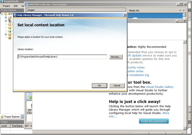Select the Images header in DAEMON Tools
This screenshot has height=135, width=192.
point(76,10)
